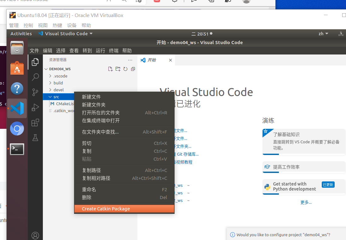346x240 pixels.
Task: Select 新建文件 from the context menu
Action: [x=124, y=97]
